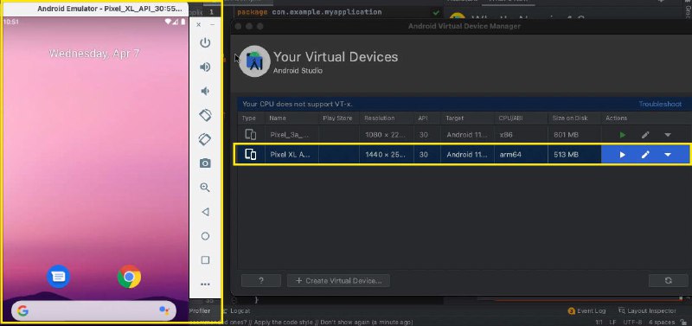Screen dimensions: 692x326
Task: Open the Event Log tool window
Action: (x=587, y=310)
